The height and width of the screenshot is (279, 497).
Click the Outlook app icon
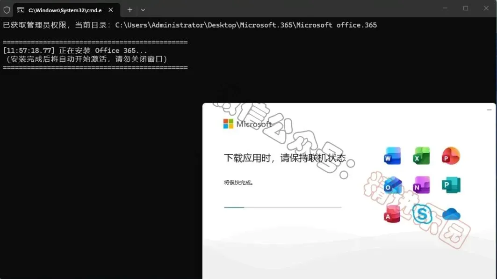pos(392,185)
